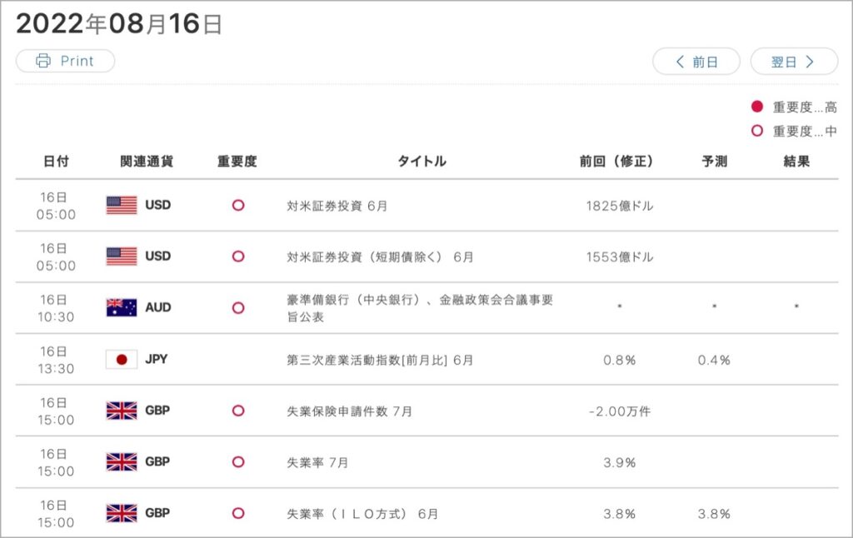Click the 16日 13:30 time cell

tap(56, 360)
